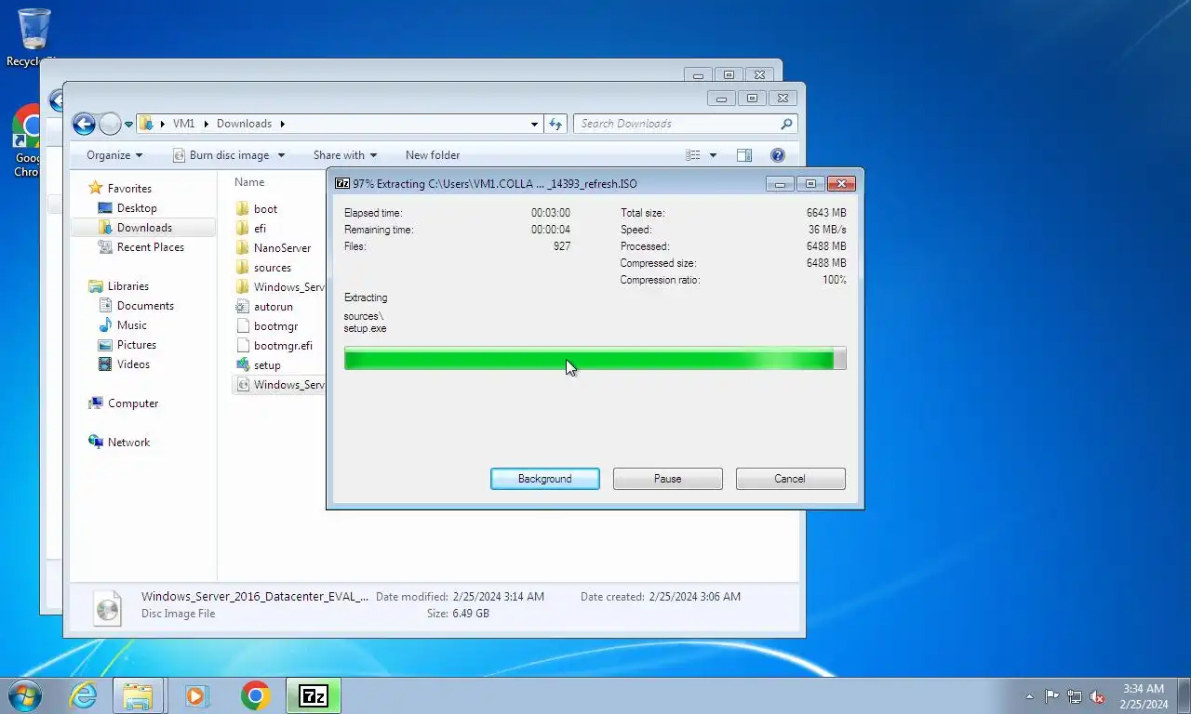Open Music library in navigation pane

coord(123,325)
